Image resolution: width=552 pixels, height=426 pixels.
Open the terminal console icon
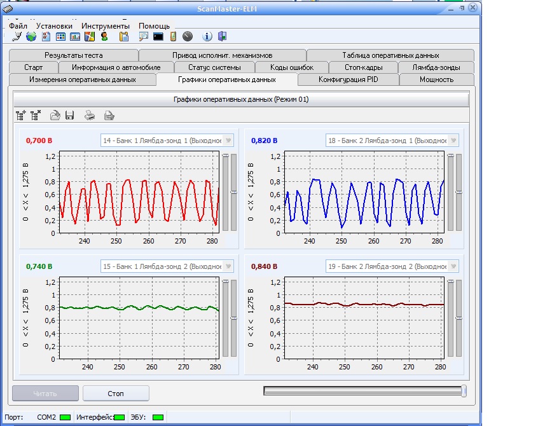pos(158,36)
